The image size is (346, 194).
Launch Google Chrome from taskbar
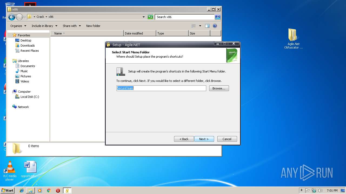click(x=49, y=190)
